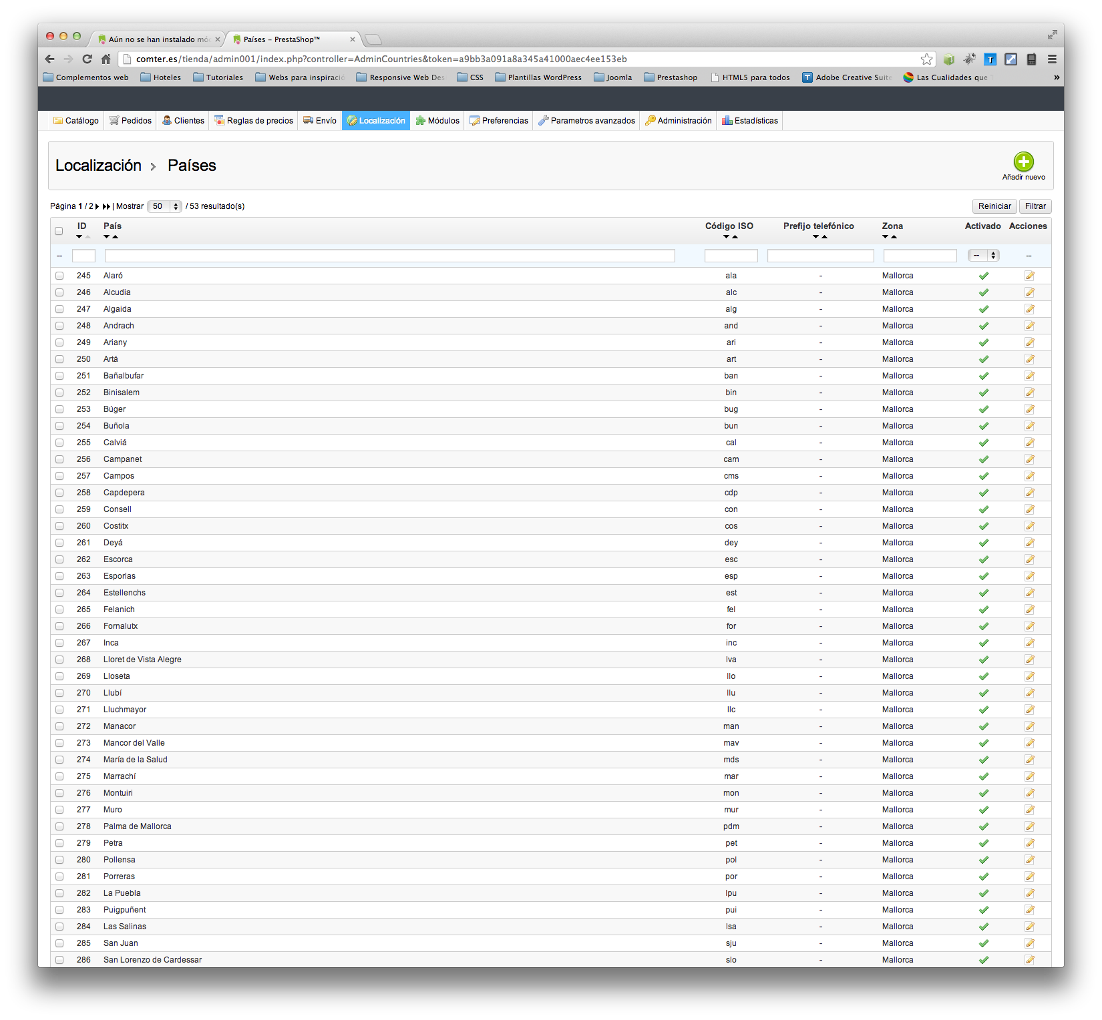This screenshot has height=1020, width=1102.
Task: Click edit pencil icon for Calviá
Action: 1029,443
